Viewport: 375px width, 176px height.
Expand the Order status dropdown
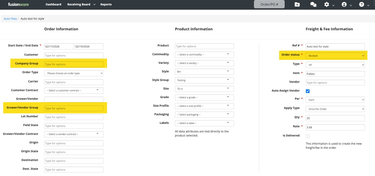[335, 56]
